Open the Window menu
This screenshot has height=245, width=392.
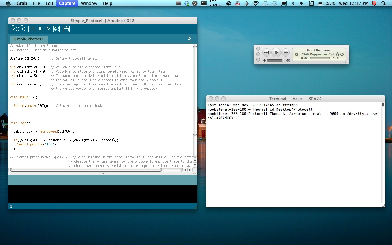pos(89,3)
